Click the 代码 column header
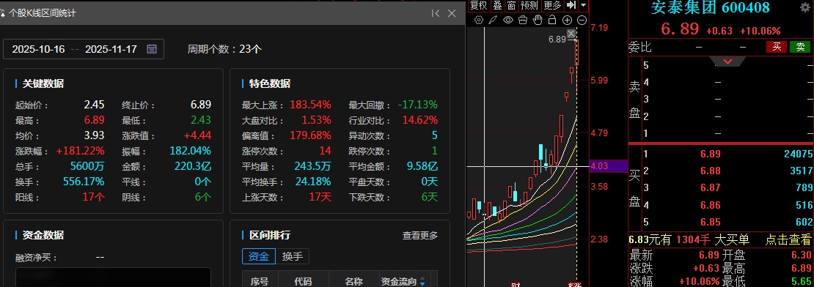This screenshot has height=287, width=814. (303, 282)
